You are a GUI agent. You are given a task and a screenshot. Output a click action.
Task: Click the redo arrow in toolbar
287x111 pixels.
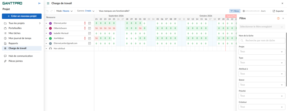(52, 11)
